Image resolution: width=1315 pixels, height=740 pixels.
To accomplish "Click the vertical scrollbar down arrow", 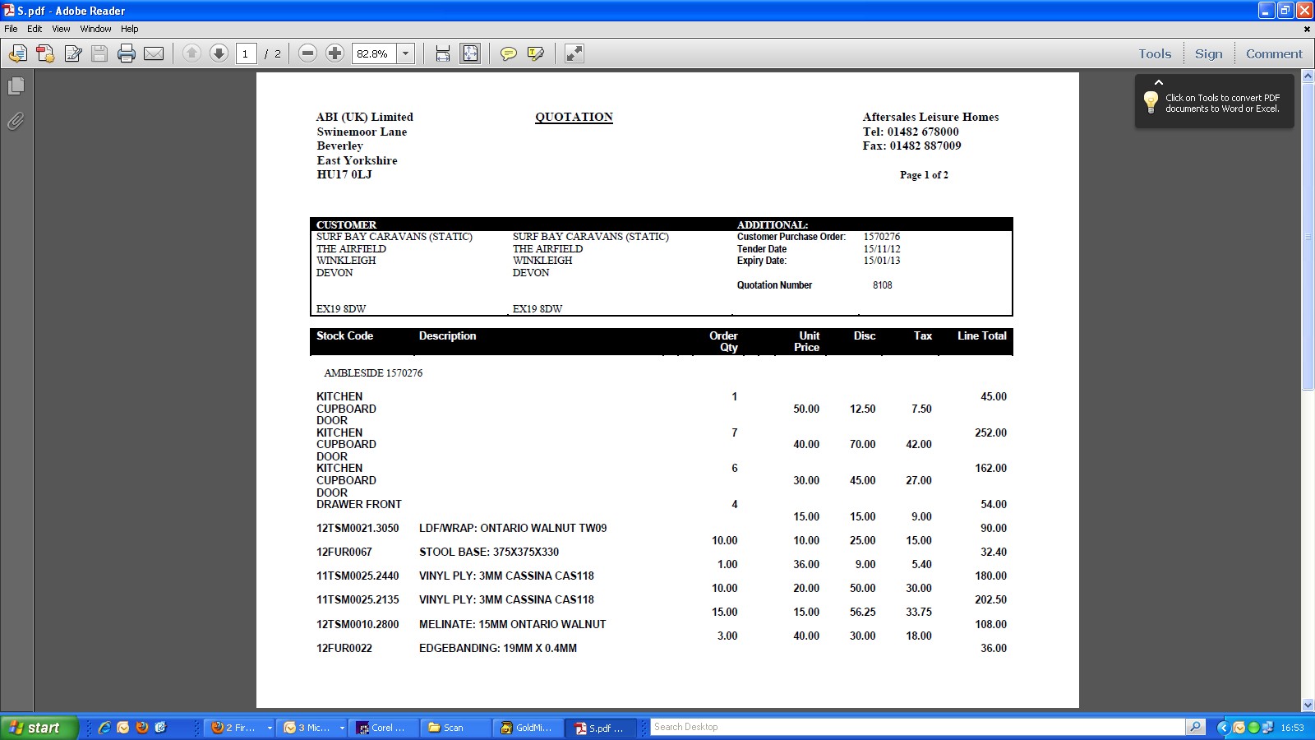I will tap(1308, 705).
